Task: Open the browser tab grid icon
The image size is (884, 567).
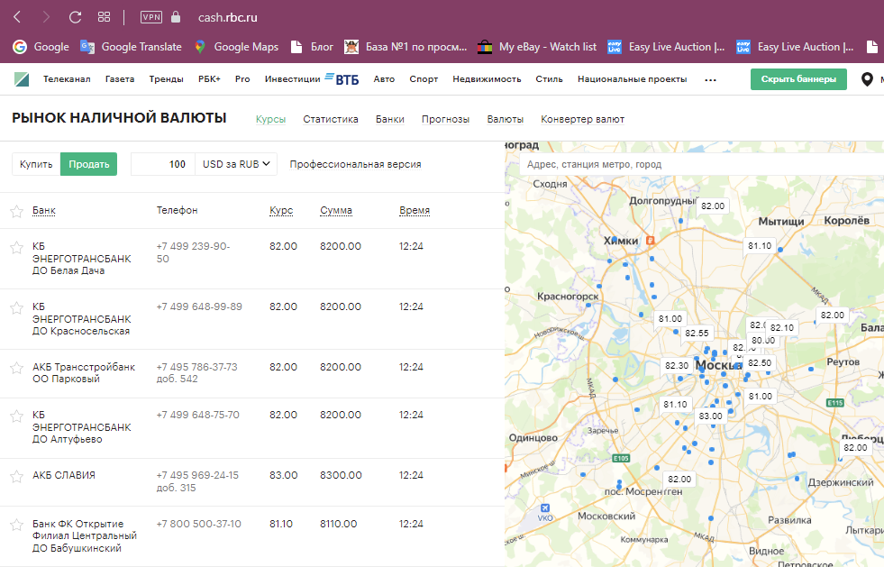Action: coord(104,16)
